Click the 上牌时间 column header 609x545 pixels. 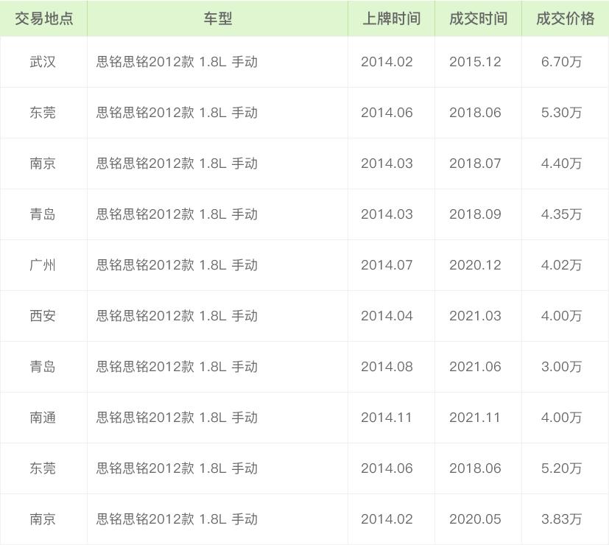click(391, 18)
